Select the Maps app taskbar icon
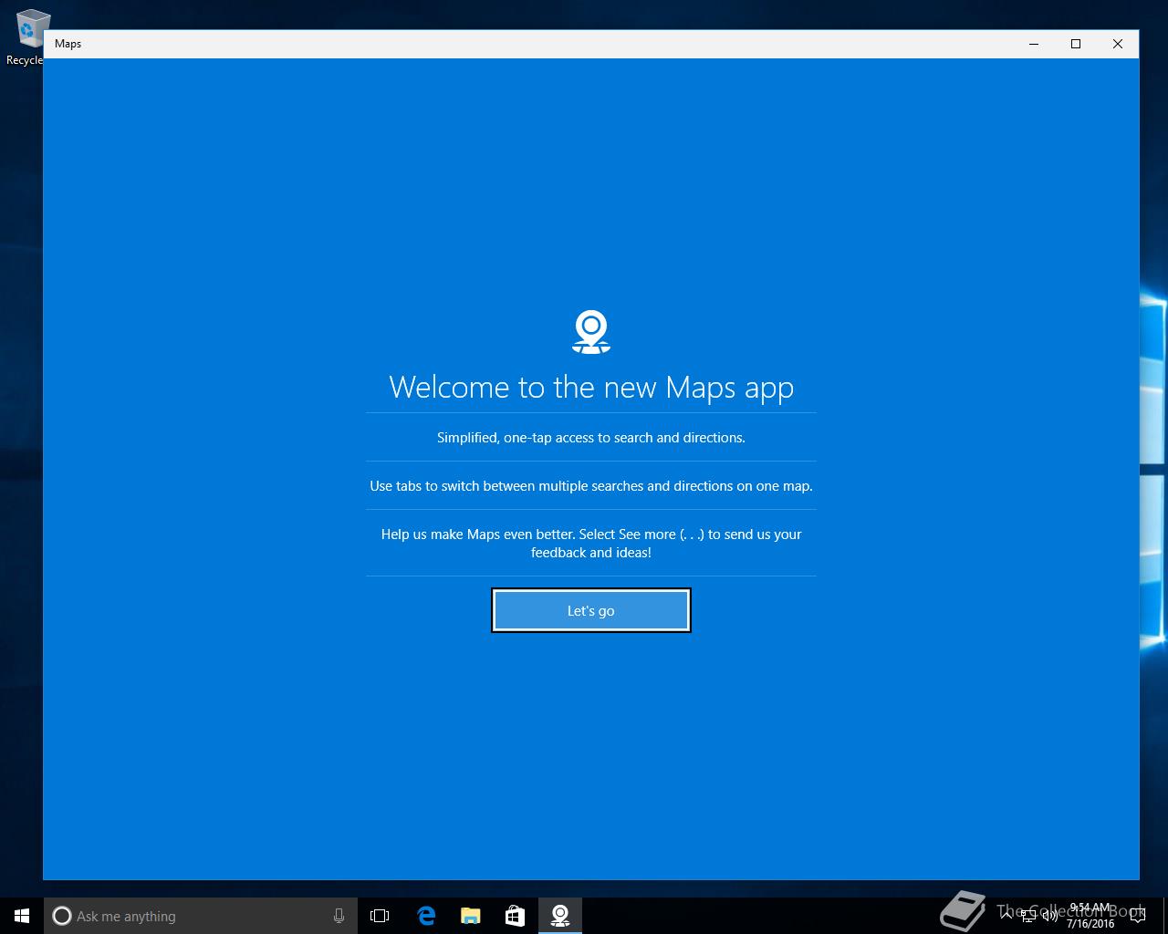Viewport: 1168px width, 934px height. pos(560,916)
